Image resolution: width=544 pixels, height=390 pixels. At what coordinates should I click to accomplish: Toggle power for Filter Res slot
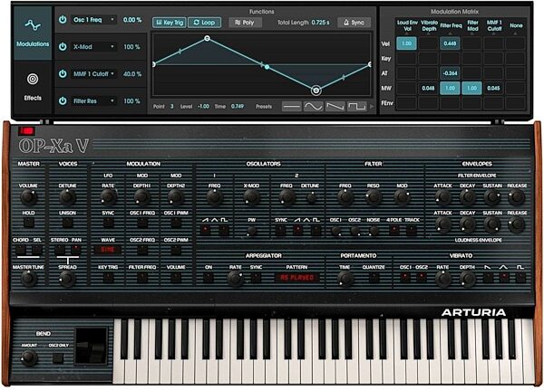(x=63, y=100)
